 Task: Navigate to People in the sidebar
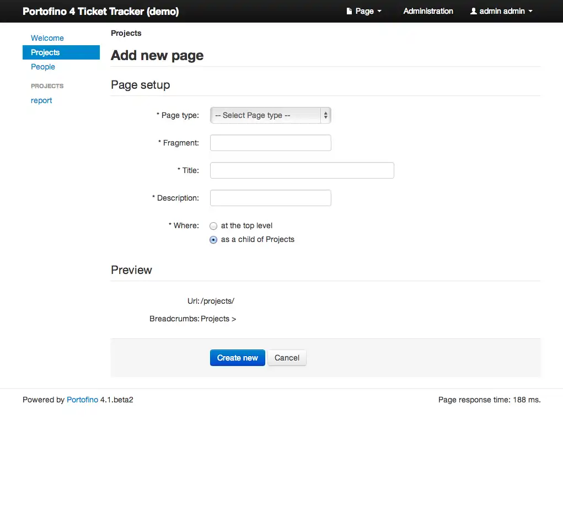[43, 67]
